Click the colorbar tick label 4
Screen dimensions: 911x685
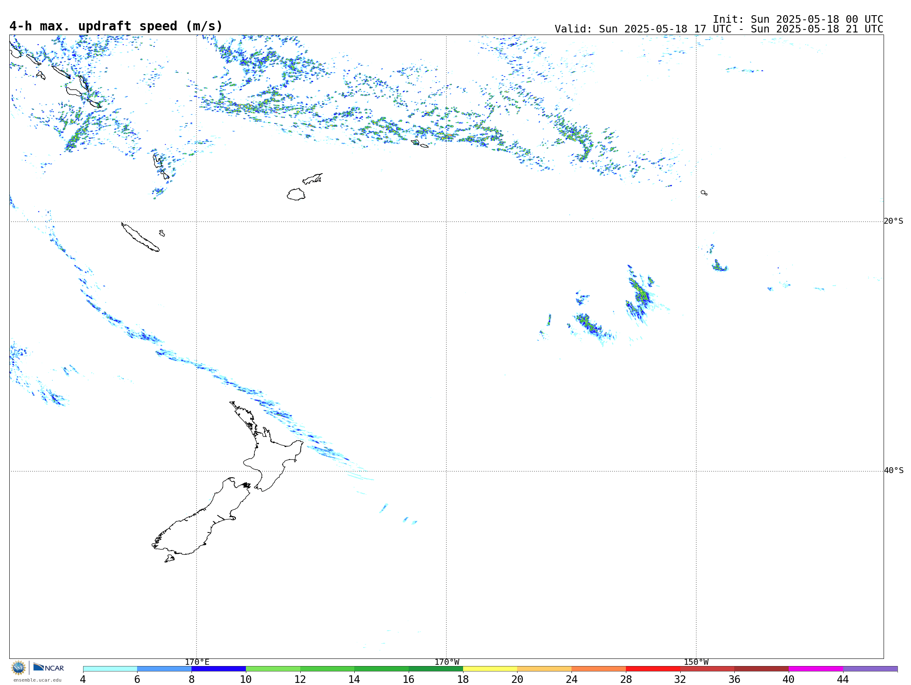[x=83, y=679]
